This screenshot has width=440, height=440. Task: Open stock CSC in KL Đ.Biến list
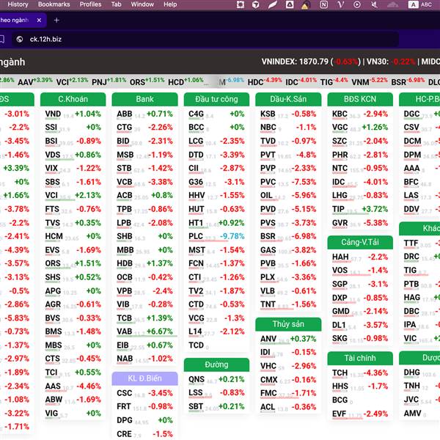coord(125,393)
